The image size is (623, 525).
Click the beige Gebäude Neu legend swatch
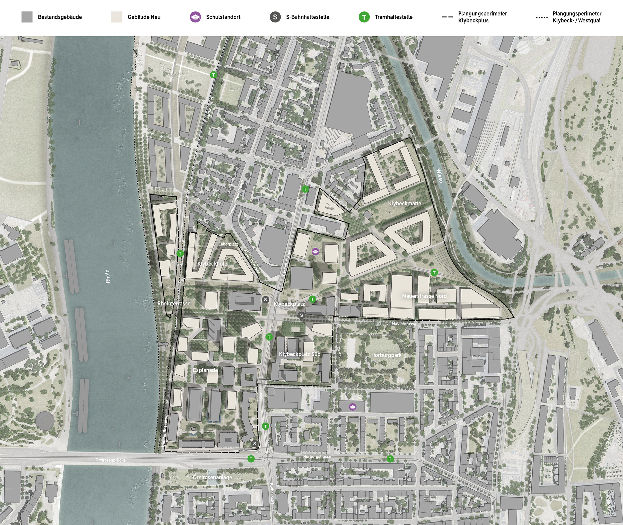point(117,17)
